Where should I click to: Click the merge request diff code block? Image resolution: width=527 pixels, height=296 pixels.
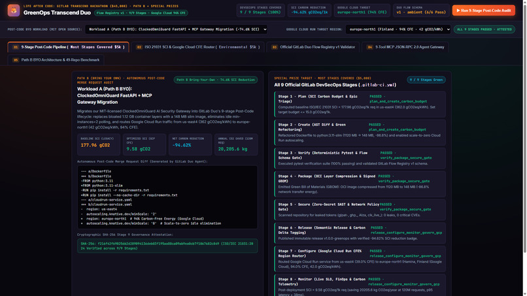167,197
